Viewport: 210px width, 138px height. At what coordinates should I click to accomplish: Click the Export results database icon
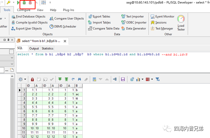132,79
